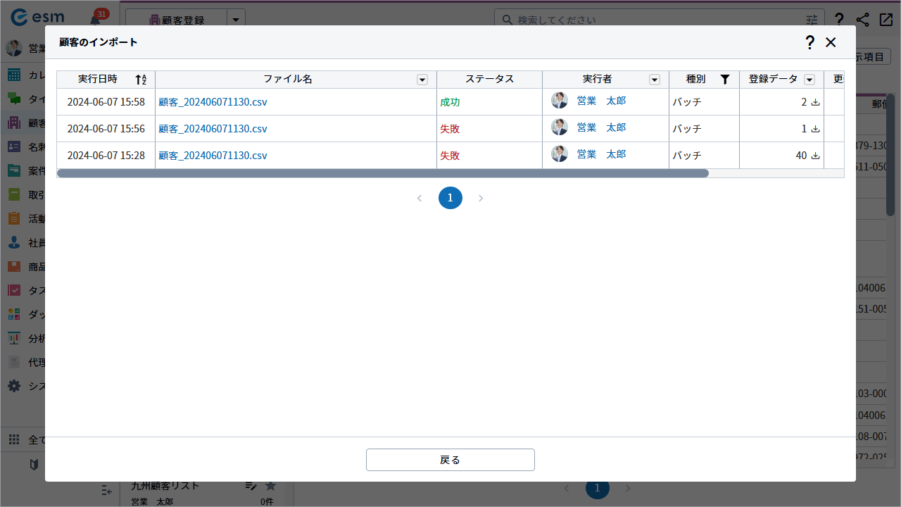
Task: Open the file link in the 15:58 row
Action: (213, 102)
